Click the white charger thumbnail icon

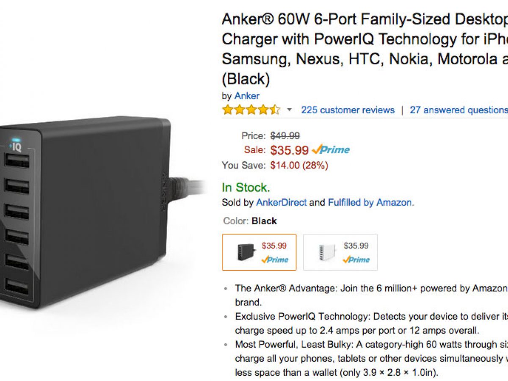(x=326, y=253)
